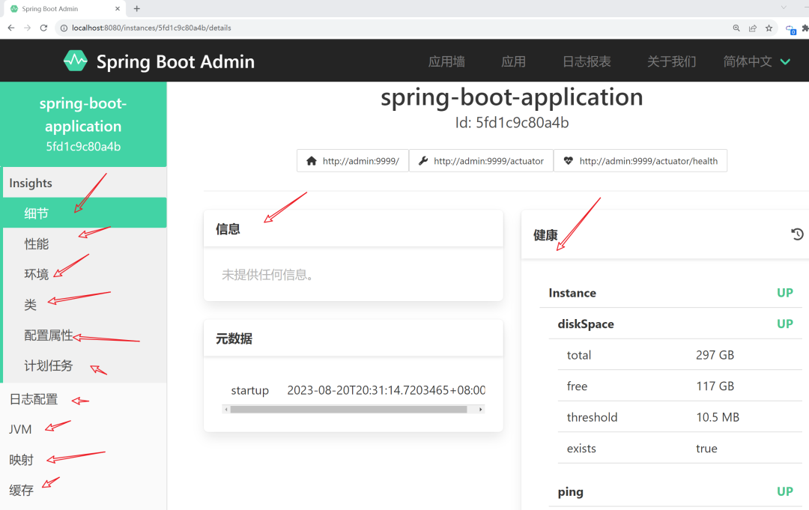This screenshot has width=809, height=510.
Task: Open a new browser tab with plus
Action: pyautogui.click(x=137, y=9)
